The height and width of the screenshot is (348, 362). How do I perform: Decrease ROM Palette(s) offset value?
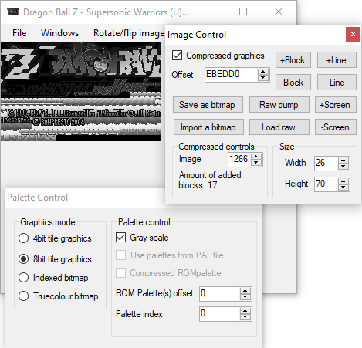245,297
